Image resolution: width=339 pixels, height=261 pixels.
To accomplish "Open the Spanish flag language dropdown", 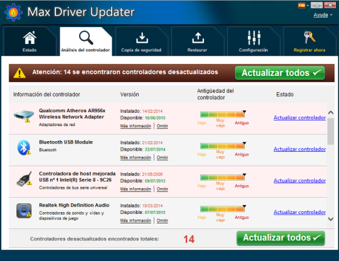I will (303, 6).
